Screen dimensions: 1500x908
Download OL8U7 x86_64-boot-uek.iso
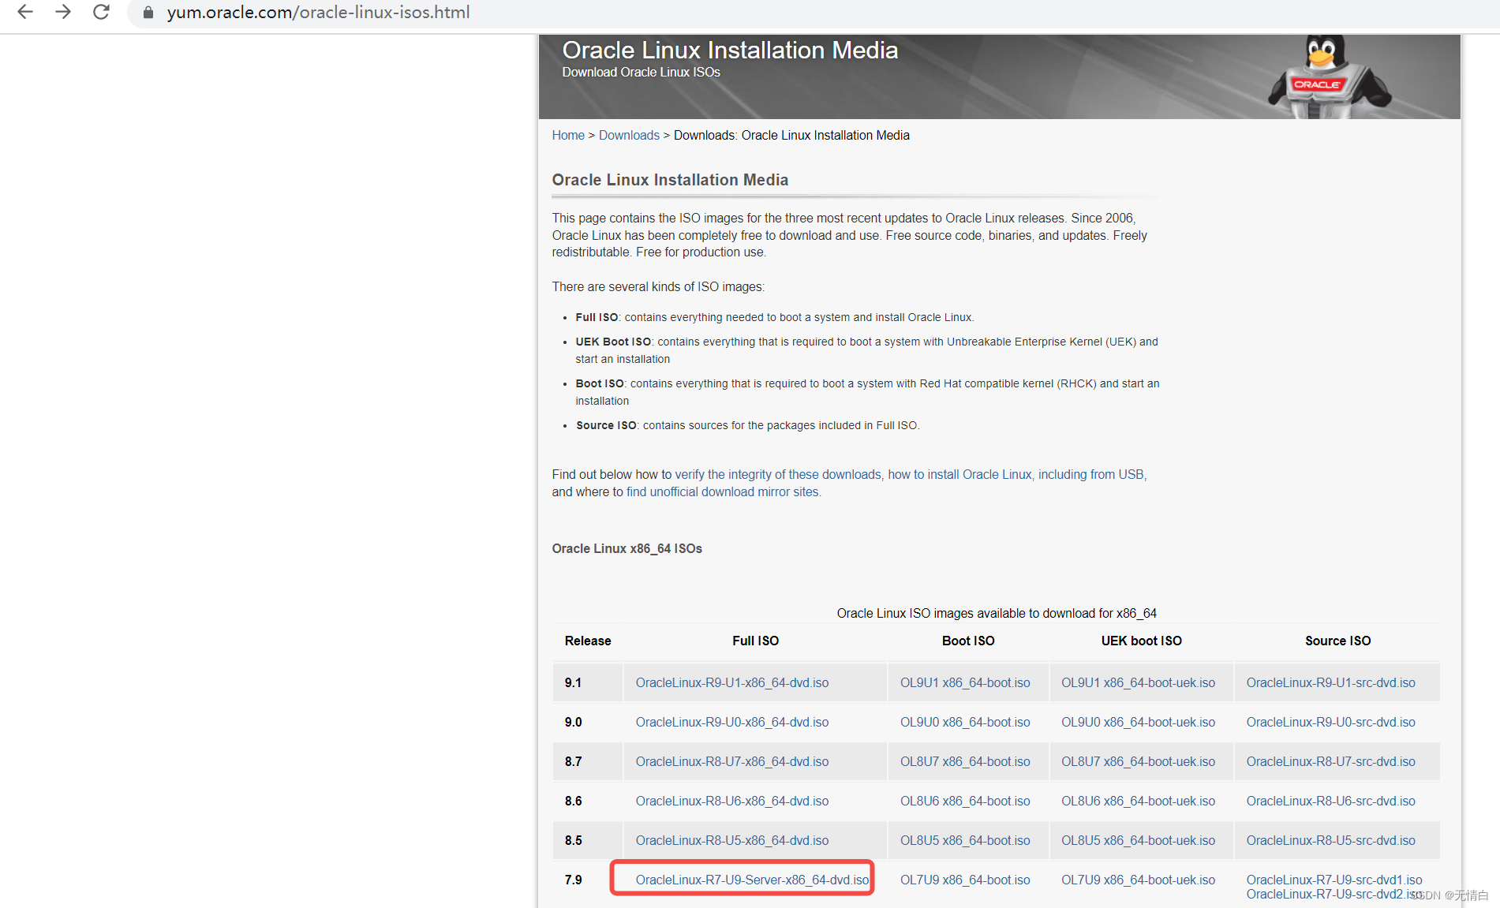[1138, 761]
